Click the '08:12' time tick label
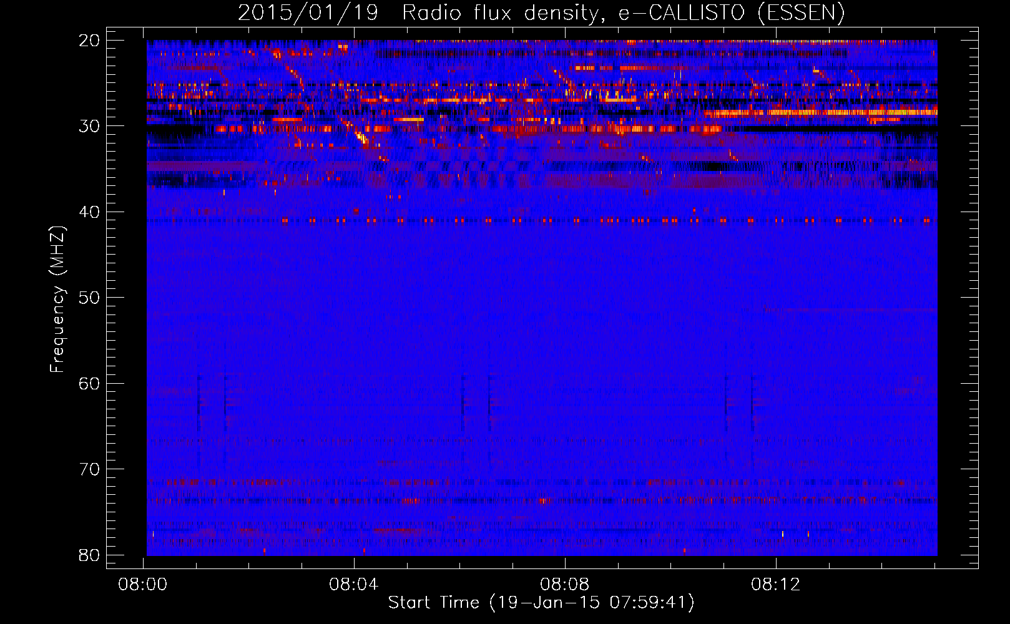1010x624 pixels. pyautogui.click(x=776, y=585)
